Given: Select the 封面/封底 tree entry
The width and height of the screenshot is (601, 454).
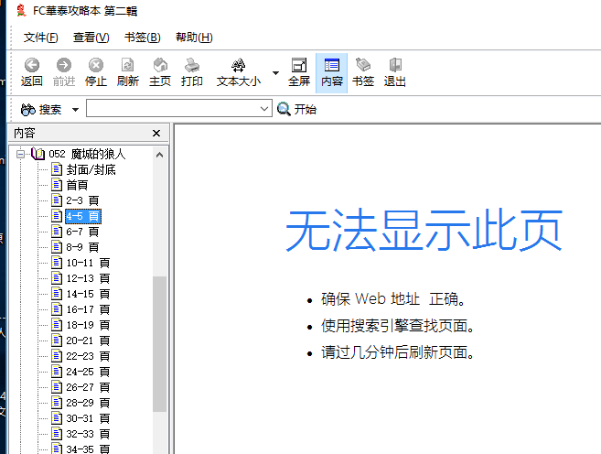Looking at the screenshot, I should pyautogui.click(x=91, y=169).
